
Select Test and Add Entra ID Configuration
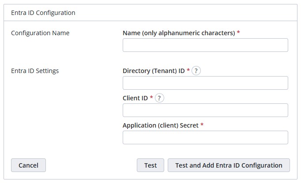click(x=229, y=165)
